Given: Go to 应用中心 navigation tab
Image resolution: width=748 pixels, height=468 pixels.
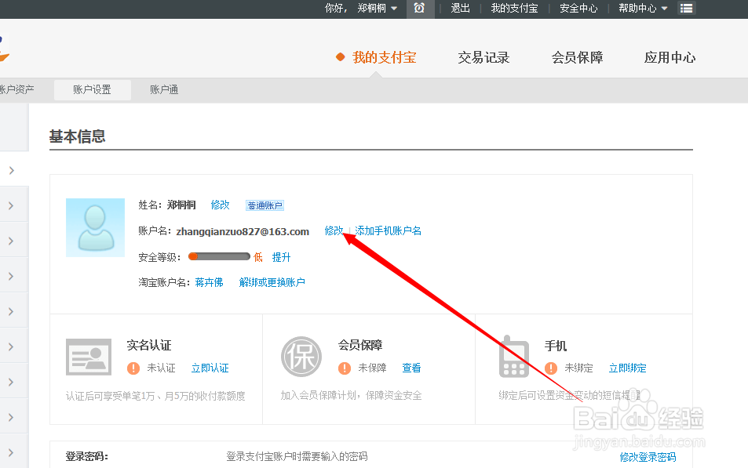Looking at the screenshot, I should (x=670, y=58).
